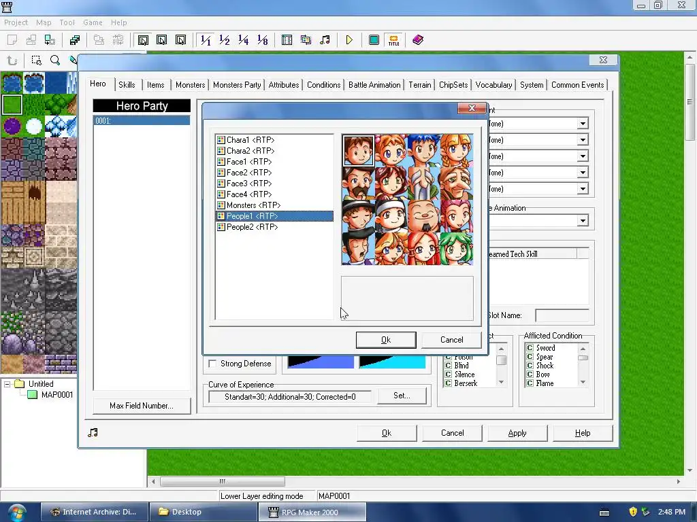
Task: Open the fifth equipment dropdown arrow
Action: pyautogui.click(x=583, y=189)
